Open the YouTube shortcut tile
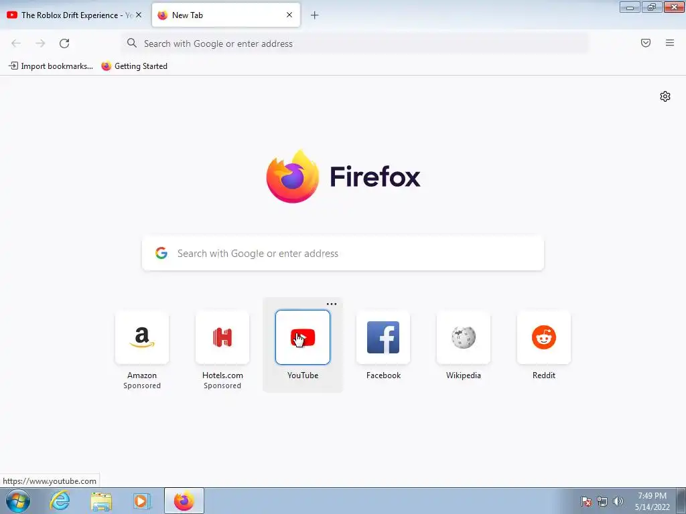This screenshot has width=686, height=514. tap(303, 337)
